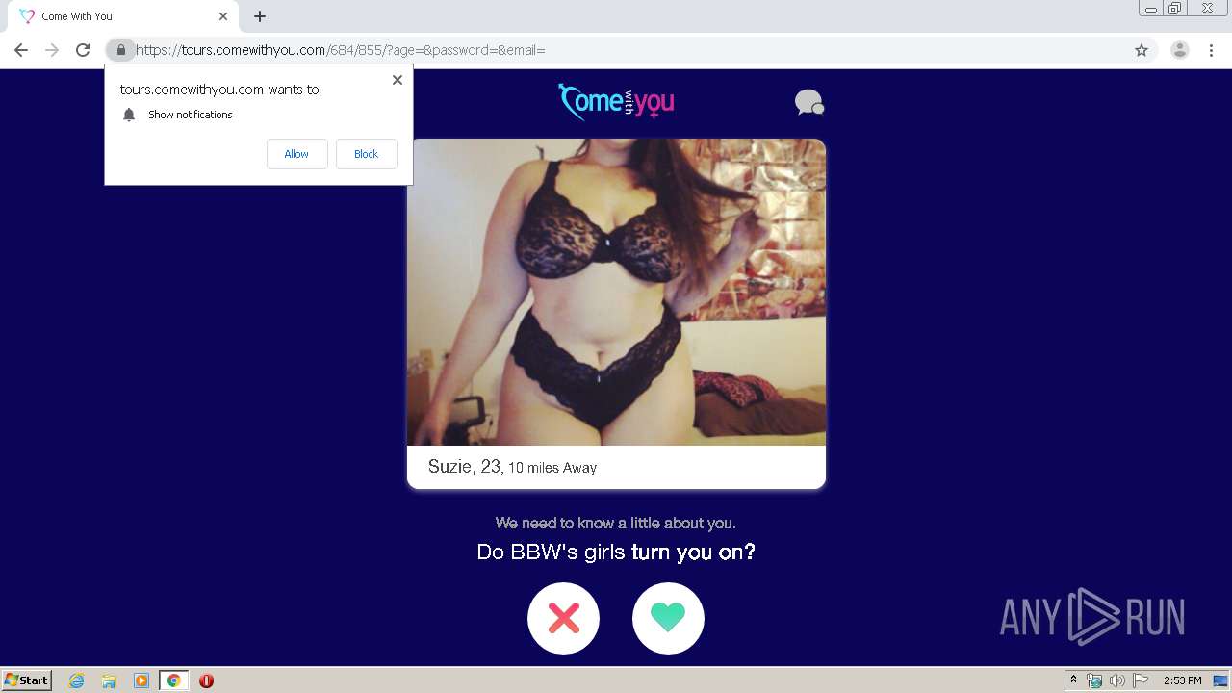Click the Come With You logo

pyautogui.click(x=616, y=101)
